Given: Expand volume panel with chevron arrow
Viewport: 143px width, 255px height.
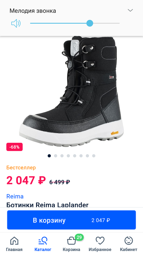Looking at the screenshot, I should (x=130, y=10).
